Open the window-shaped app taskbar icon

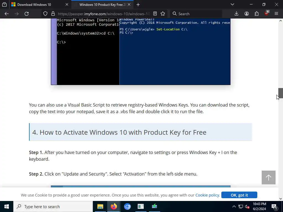tap(141, 206)
